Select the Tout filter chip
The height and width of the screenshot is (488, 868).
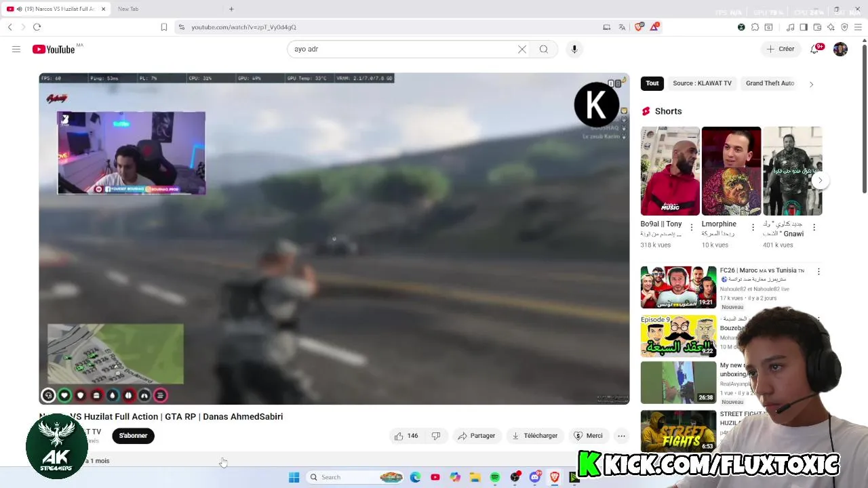click(652, 83)
